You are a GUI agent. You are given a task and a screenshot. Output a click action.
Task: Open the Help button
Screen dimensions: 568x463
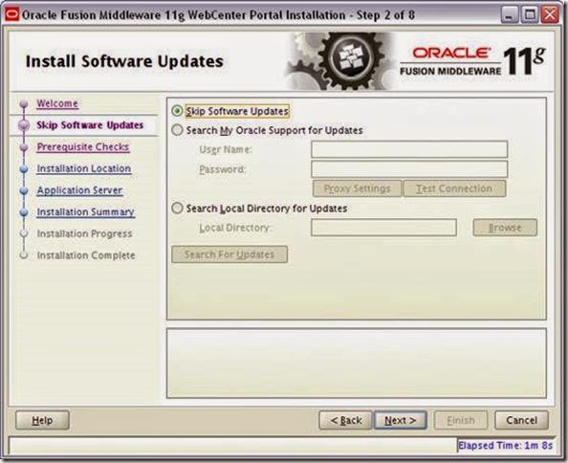(x=42, y=420)
